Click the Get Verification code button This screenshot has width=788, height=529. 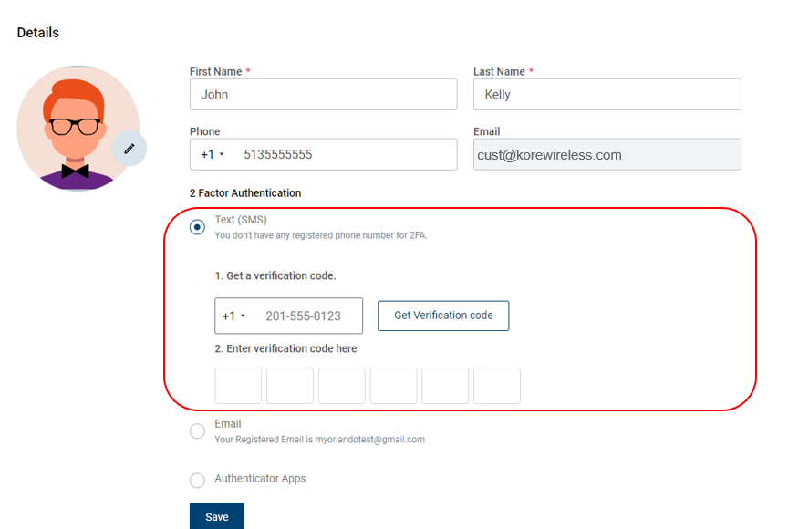(x=443, y=316)
